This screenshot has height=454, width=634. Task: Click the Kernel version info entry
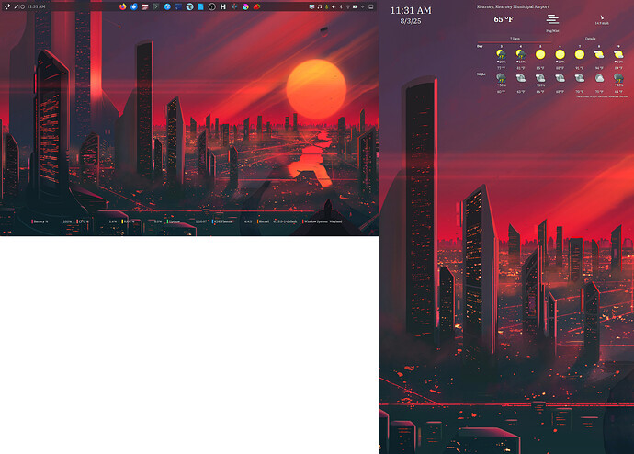click(264, 221)
